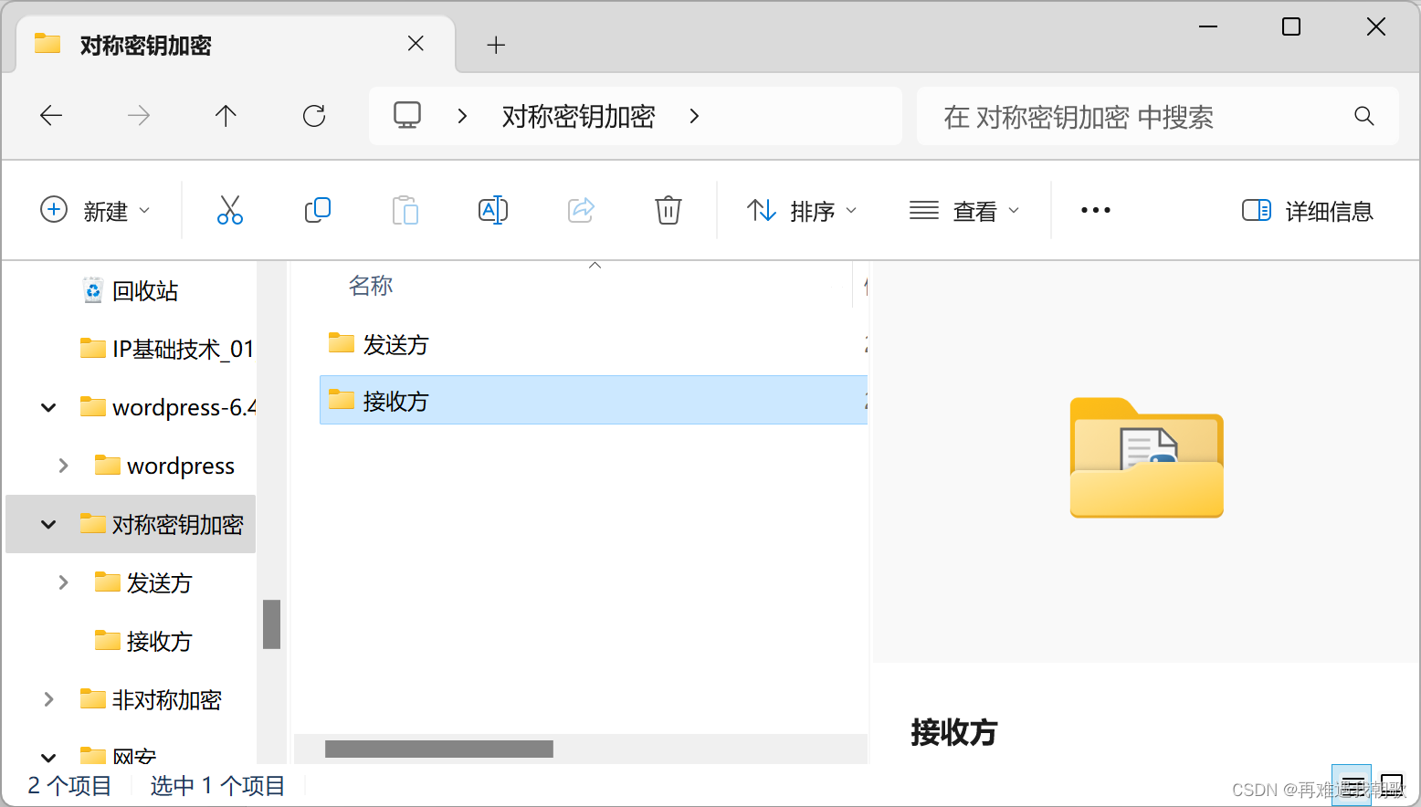Paste from clipboard using toolbar icon

point(405,210)
